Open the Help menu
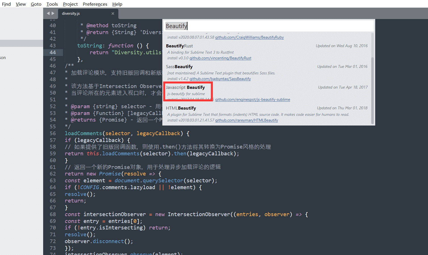428x255 pixels. [117, 4]
